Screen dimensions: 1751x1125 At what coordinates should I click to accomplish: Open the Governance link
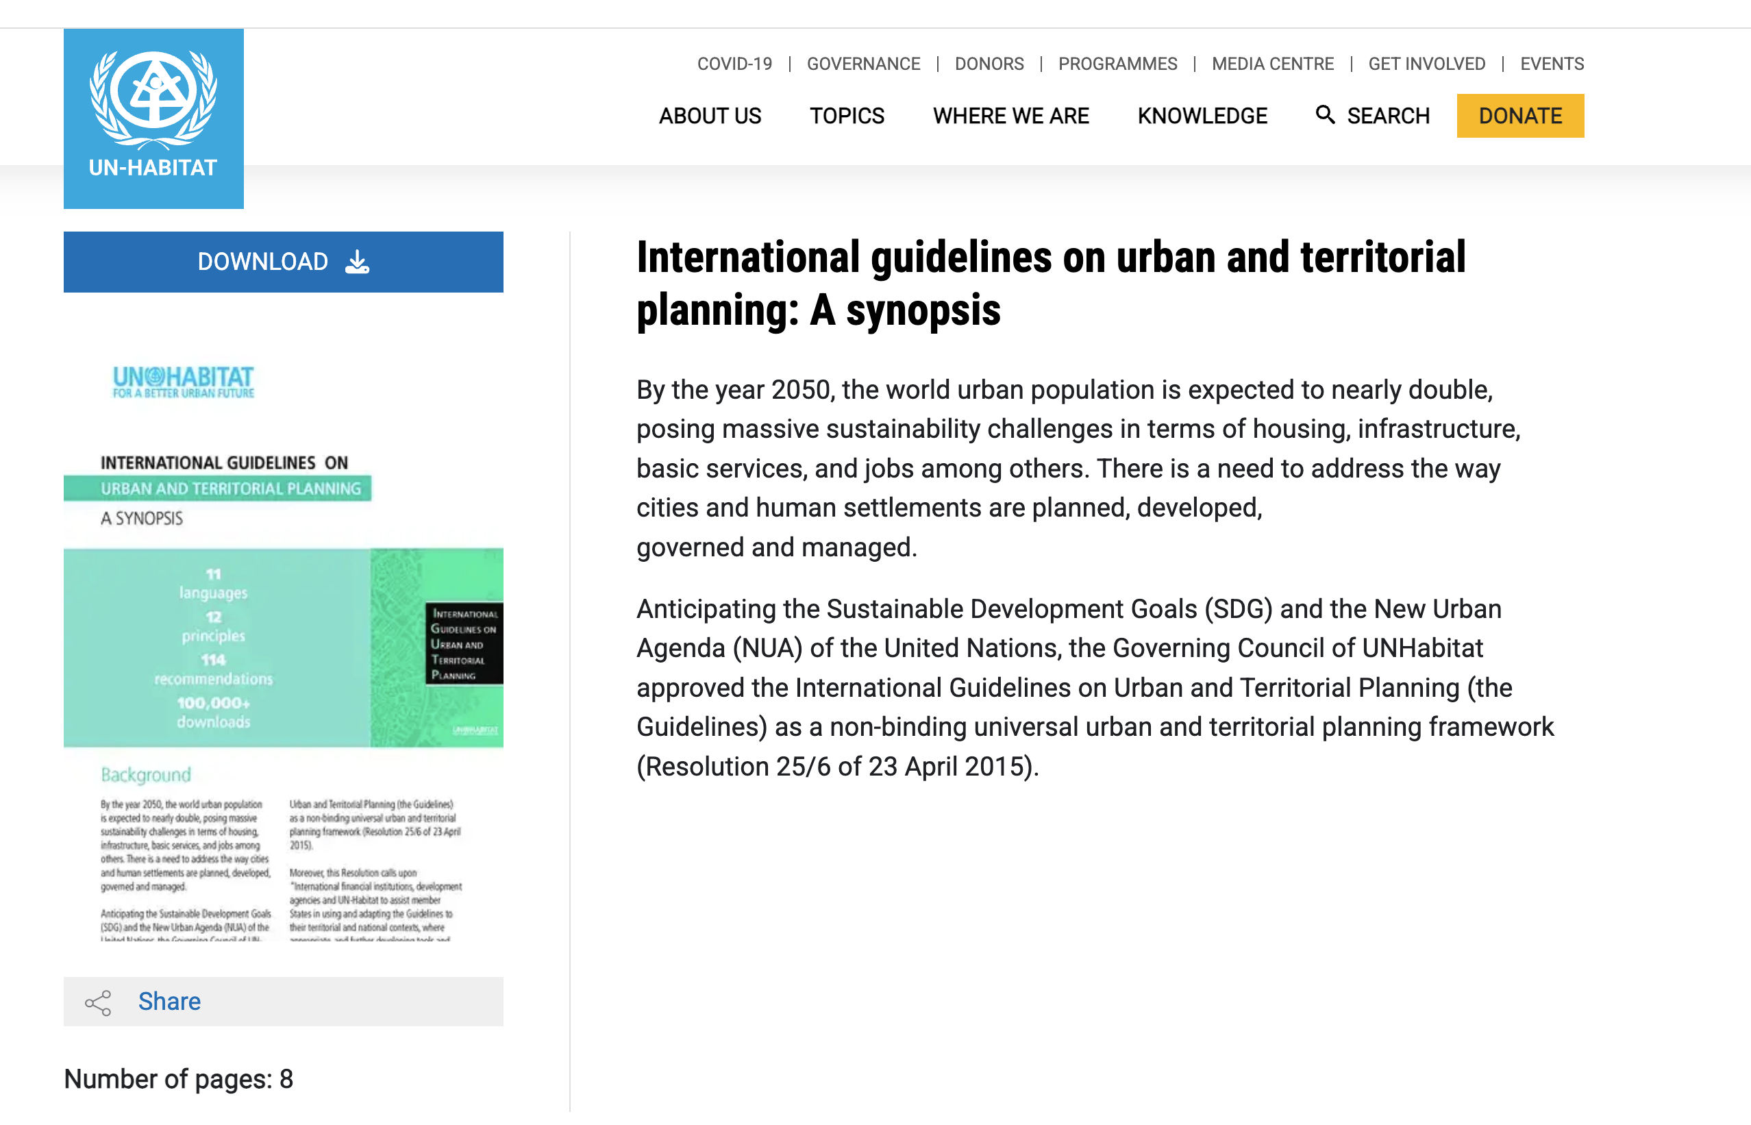[863, 64]
